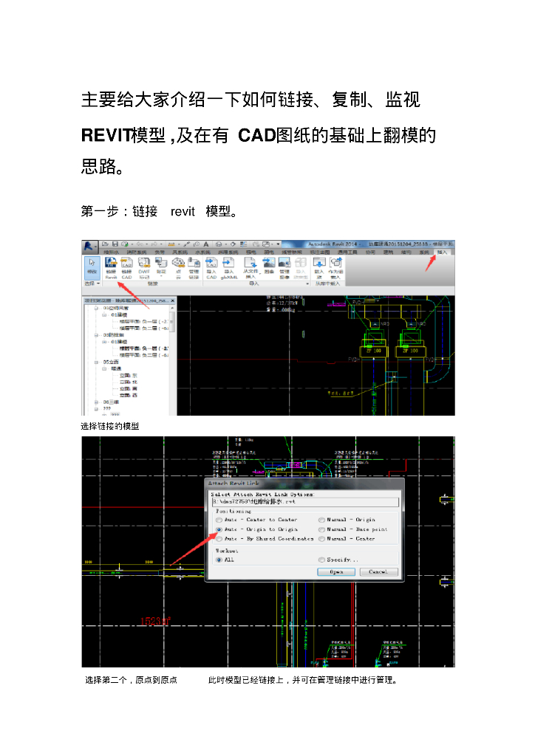Screen dimensions: 535x756
Task: Select Auto - By Shared Coordinates radio
Action: pyautogui.click(x=219, y=538)
